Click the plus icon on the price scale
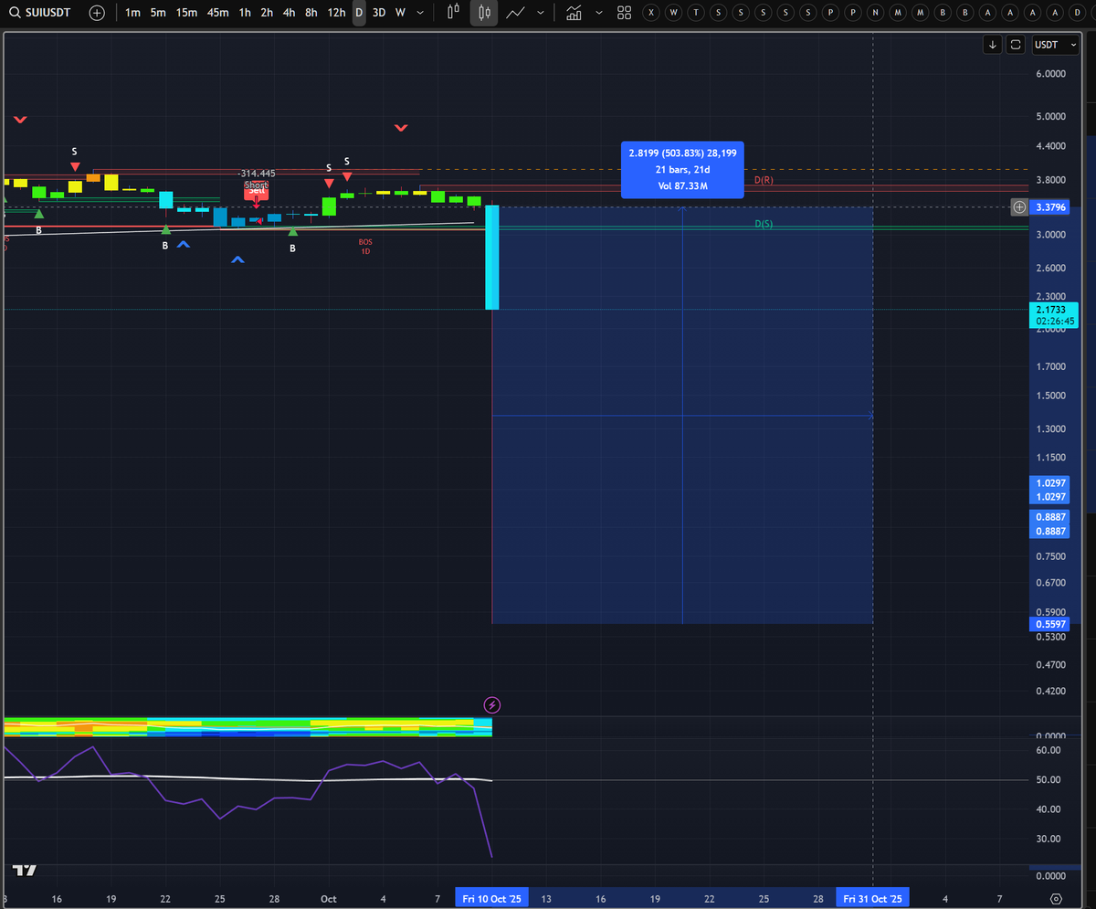Screen dimensions: 1096x909 click(x=1019, y=207)
